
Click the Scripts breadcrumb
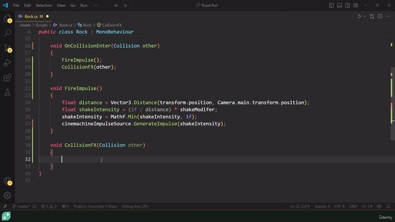[41, 25]
